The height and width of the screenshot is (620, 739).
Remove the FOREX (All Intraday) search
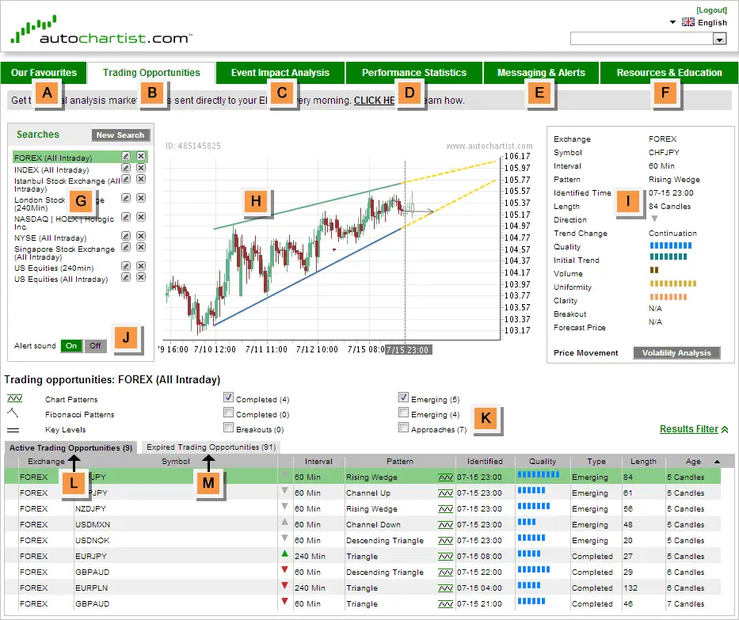click(140, 157)
